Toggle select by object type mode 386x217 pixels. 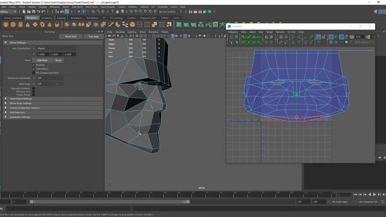[62, 11]
